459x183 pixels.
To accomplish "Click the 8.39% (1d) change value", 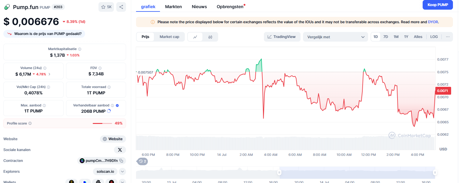I will click(74, 22).
